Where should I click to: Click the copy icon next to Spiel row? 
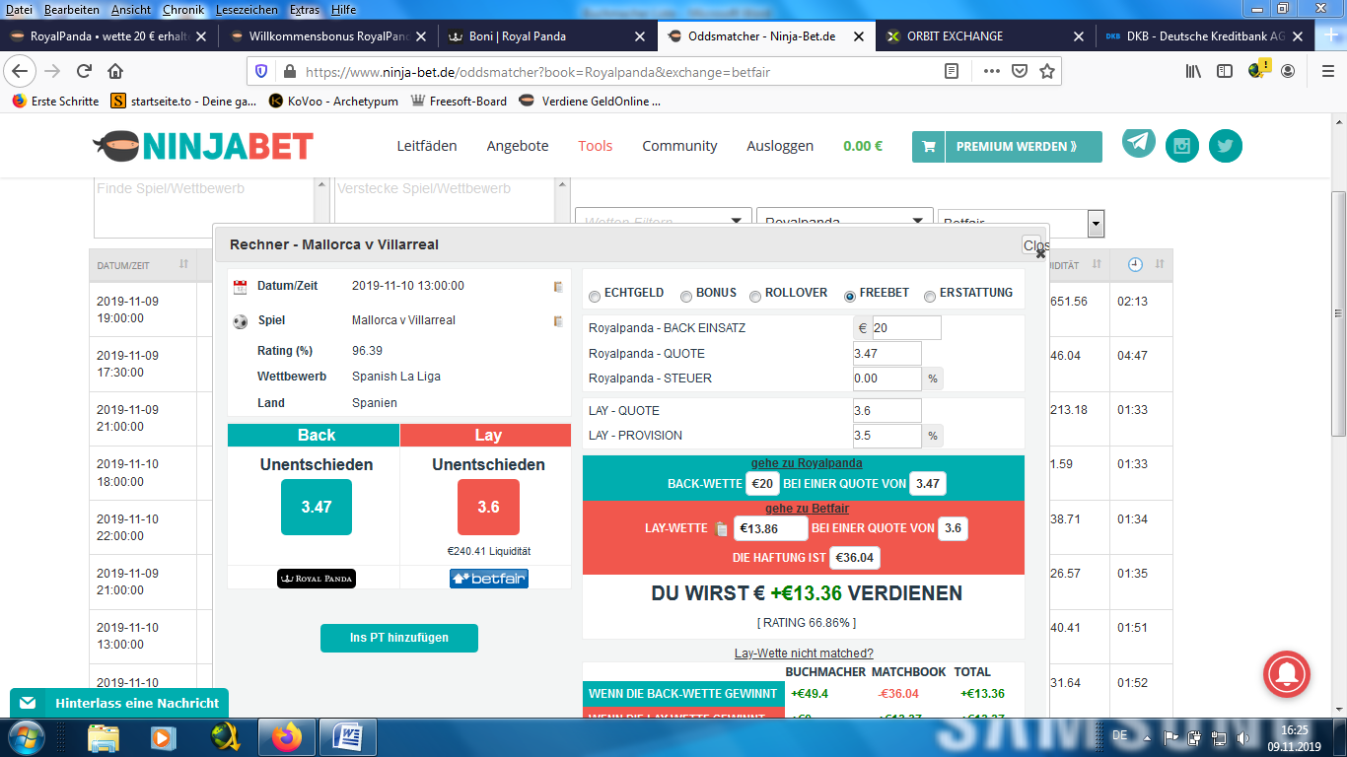coord(558,321)
